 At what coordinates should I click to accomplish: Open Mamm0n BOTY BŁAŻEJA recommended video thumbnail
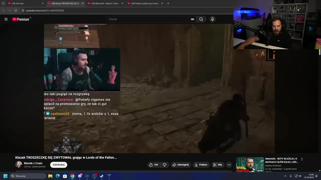coord(250,164)
